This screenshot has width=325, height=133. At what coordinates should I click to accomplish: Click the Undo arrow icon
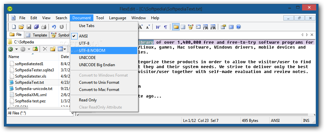tap(54, 27)
